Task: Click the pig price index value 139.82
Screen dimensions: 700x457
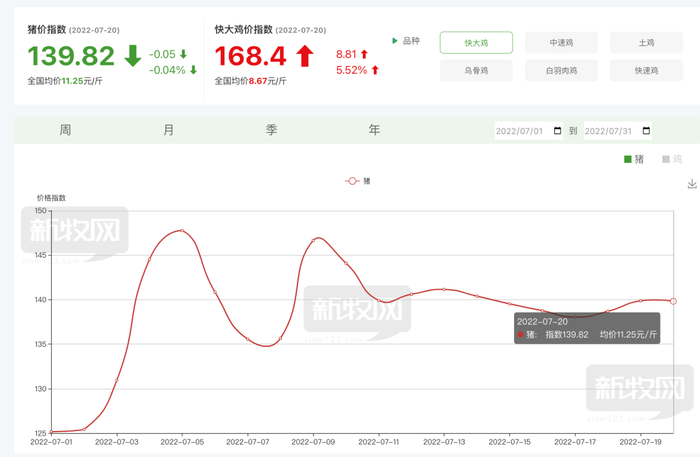Action: click(71, 56)
